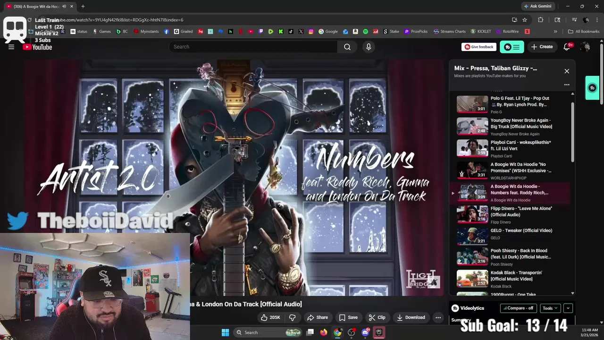Open the Mix playlist three-dot options
This screenshot has height=340, width=604.
point(567,85)
